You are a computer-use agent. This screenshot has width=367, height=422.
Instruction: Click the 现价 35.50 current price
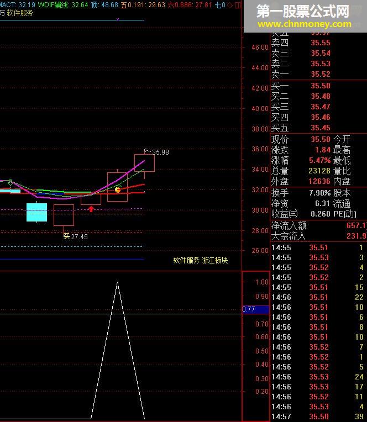click(x=321, y=139)
